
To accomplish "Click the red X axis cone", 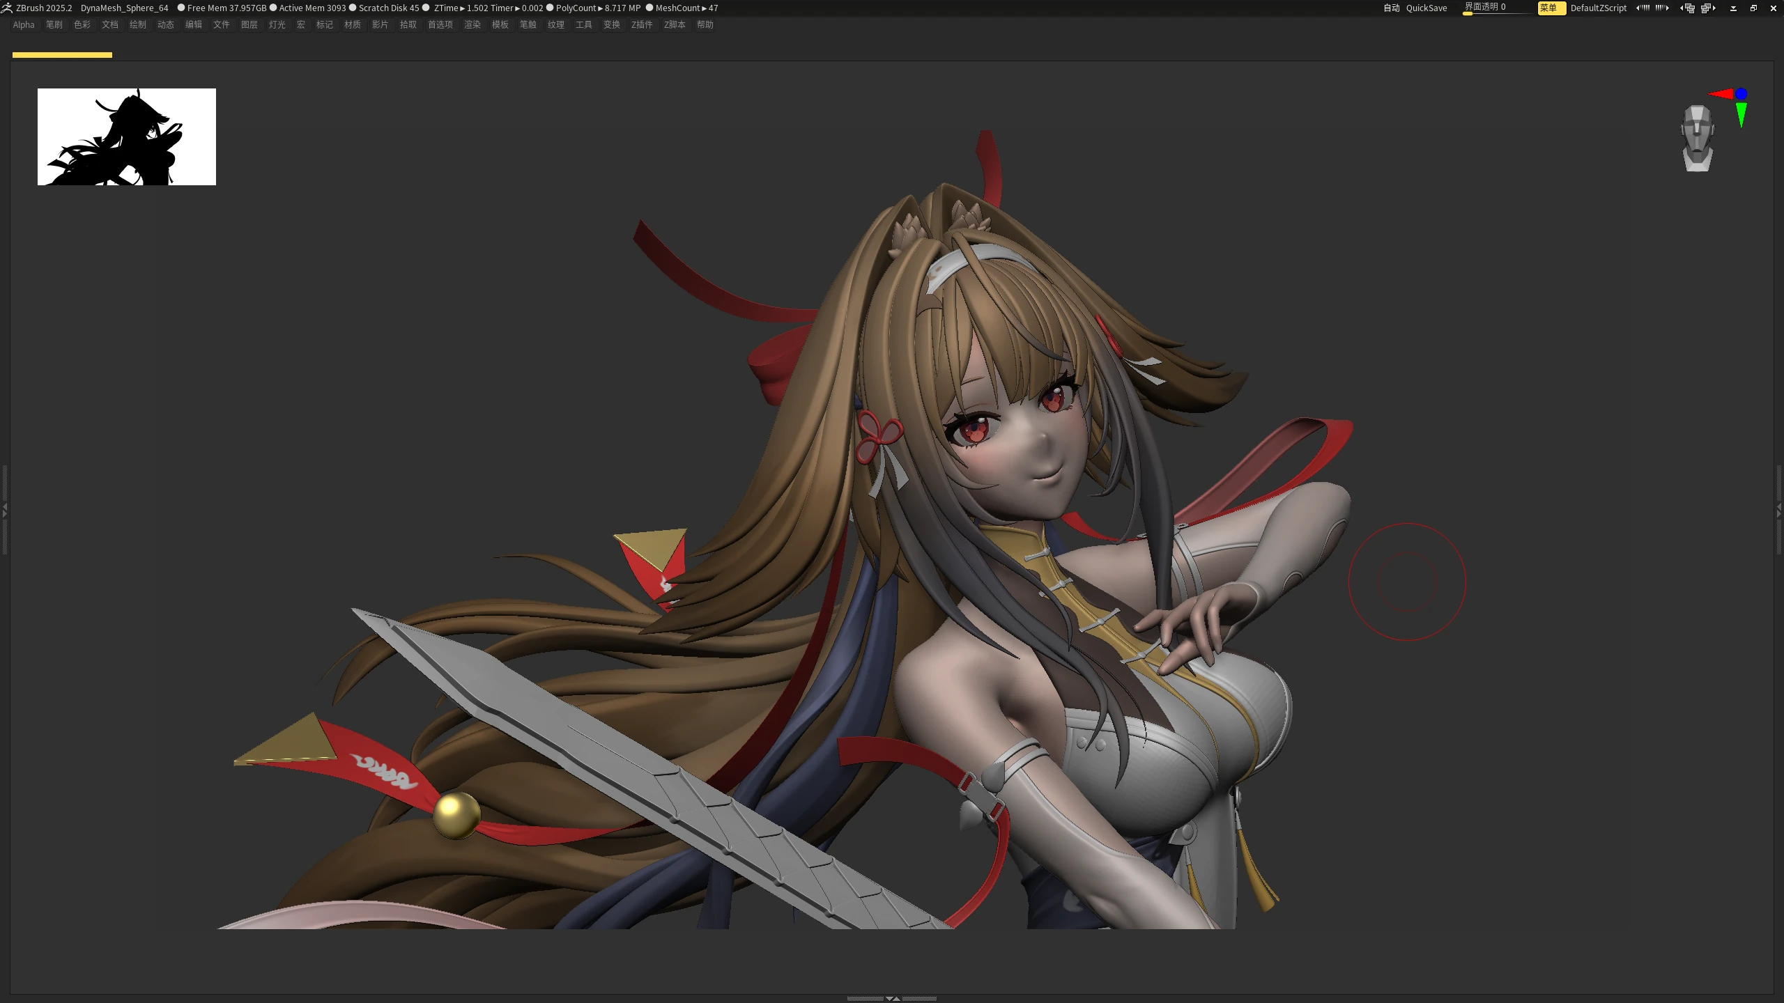I will pyautogui.click(x=1721, y=93).
